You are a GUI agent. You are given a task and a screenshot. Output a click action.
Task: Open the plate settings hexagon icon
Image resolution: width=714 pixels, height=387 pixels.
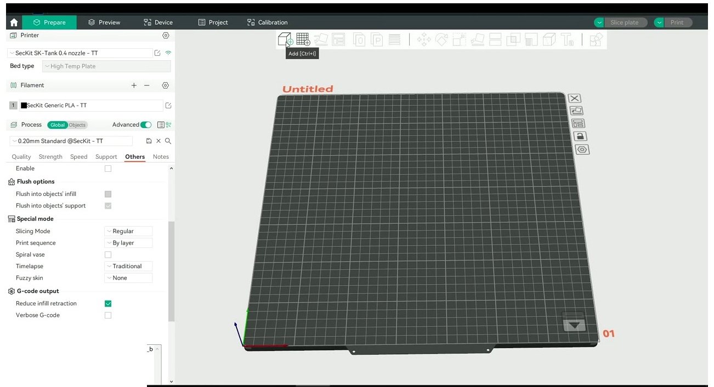(x=582, y=149)
